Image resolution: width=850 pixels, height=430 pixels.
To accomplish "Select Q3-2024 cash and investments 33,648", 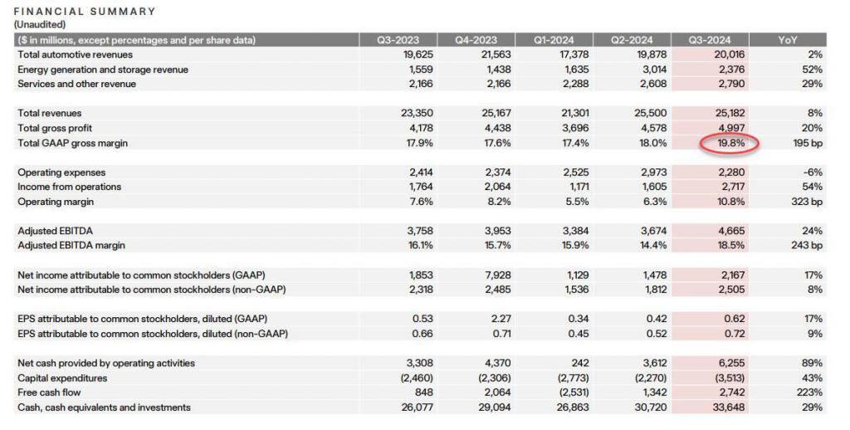I will pyautogui.click(x=730, y=408).
